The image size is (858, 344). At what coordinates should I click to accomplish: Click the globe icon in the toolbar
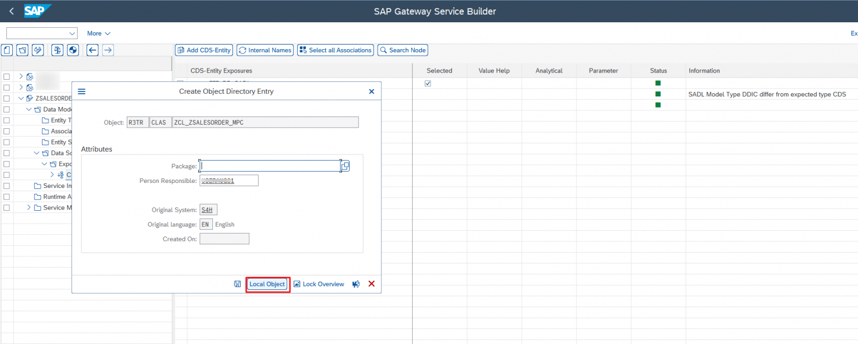72,50
